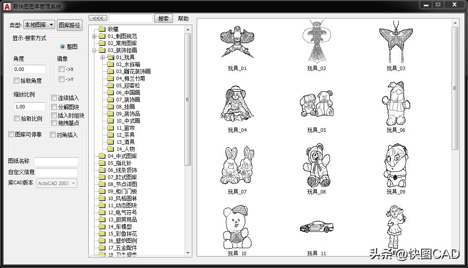
Task: Click tree panel scroll down arrow
Action: pos(188,253)
